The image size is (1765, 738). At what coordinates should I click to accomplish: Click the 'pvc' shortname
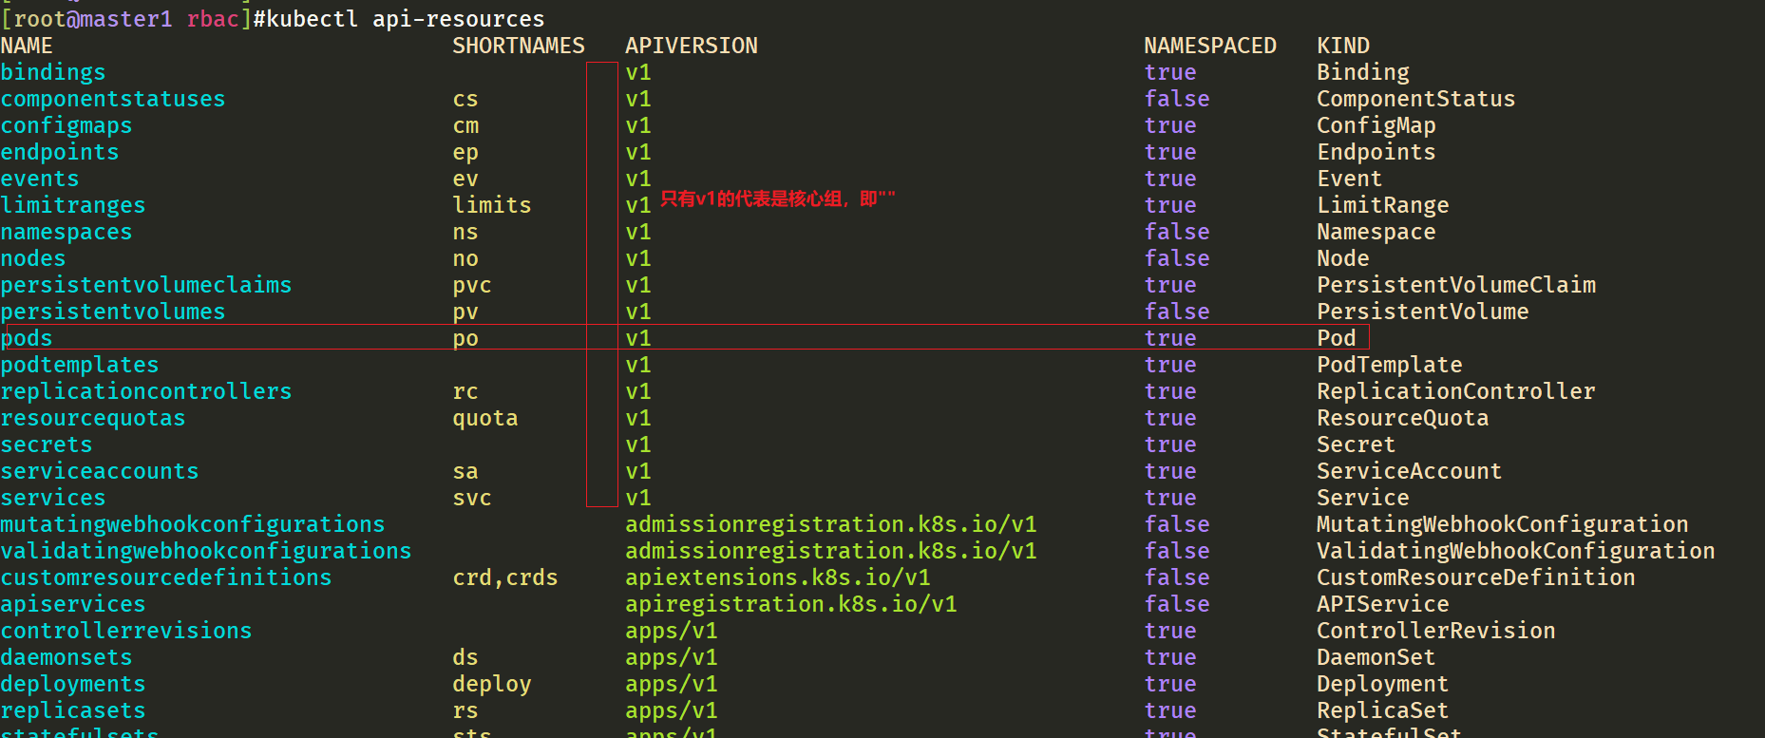tap(472, 285)
